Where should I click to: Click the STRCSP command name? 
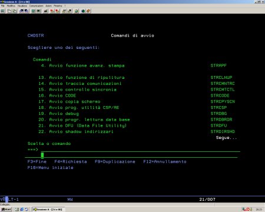(x=218, y=108)
